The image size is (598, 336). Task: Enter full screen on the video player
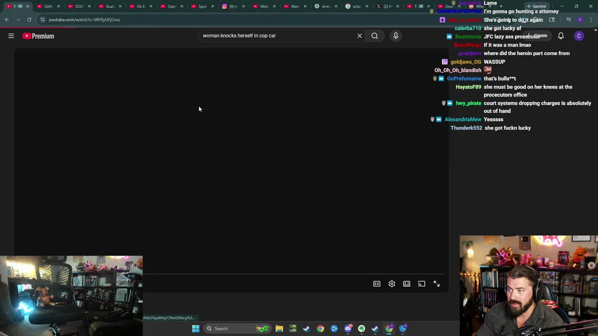(x=437, y=284)
